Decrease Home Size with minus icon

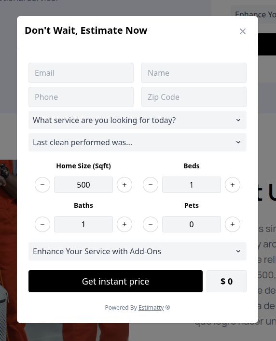coord(42,185)
